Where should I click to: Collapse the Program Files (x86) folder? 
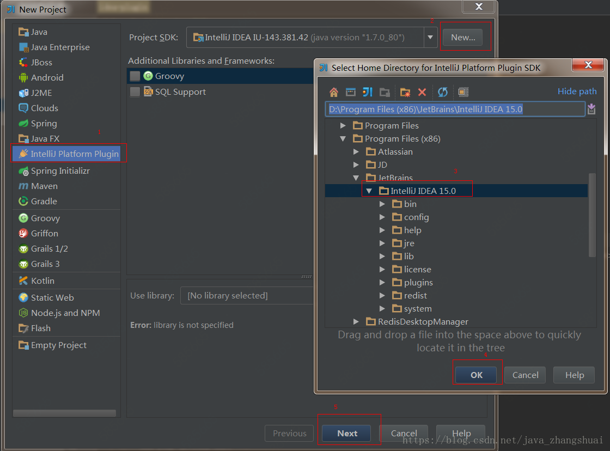point(343,138)
